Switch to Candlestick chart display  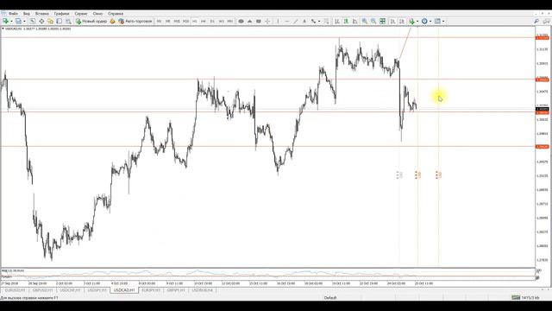click(346, 21)
